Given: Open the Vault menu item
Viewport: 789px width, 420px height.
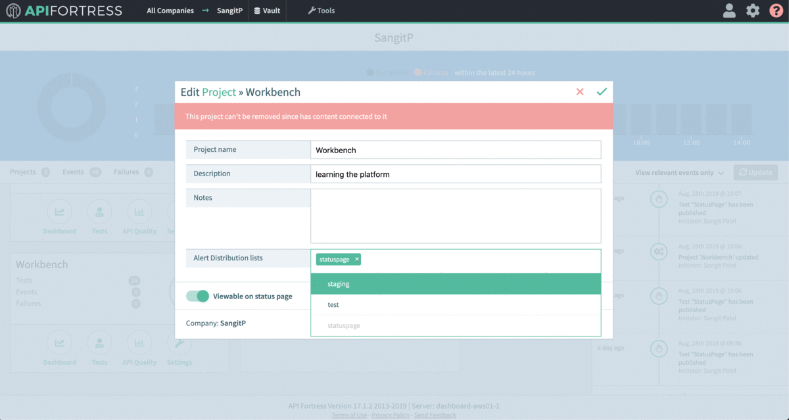Looking at the screenshot, I should [x=267, y=11].
